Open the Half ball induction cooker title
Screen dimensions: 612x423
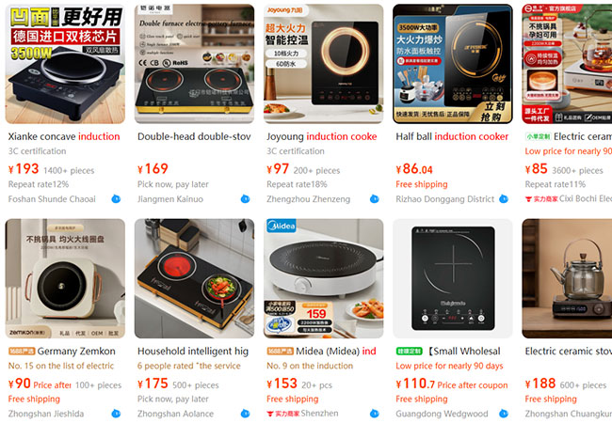coord(452,136)
